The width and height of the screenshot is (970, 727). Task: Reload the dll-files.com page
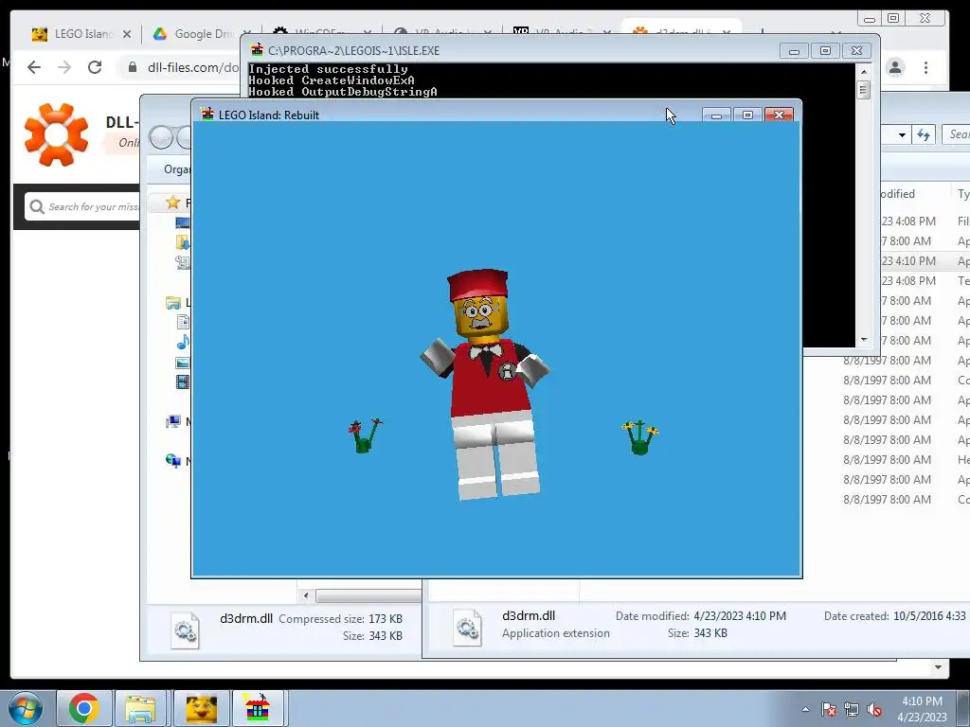click(95, 67)
